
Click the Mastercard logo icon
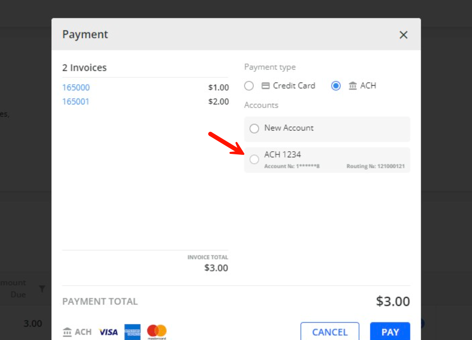157,332
